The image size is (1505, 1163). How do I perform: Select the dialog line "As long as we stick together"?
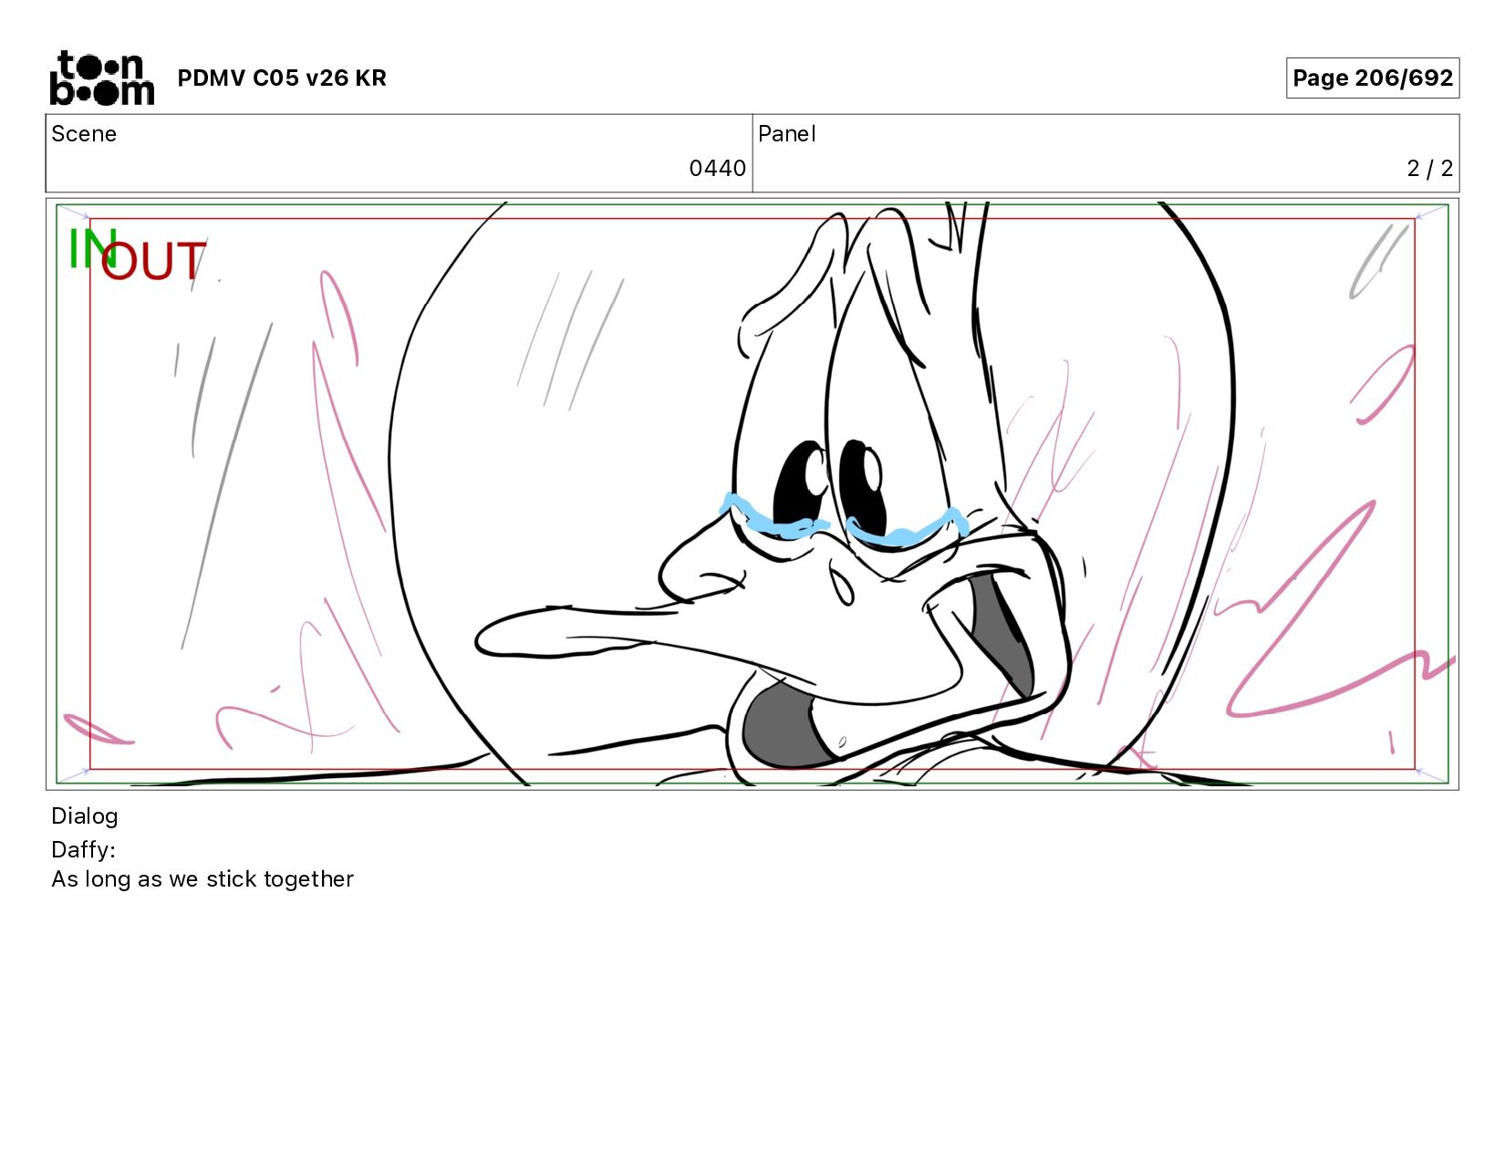click(202, 879)
